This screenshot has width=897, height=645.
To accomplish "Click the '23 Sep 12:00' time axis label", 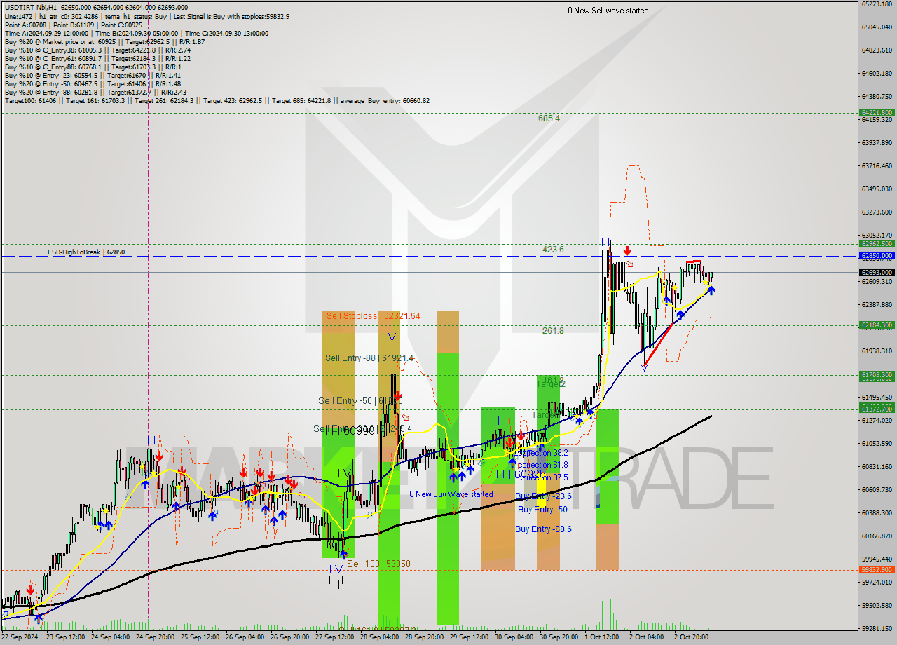I will click(x=65, y=637).
